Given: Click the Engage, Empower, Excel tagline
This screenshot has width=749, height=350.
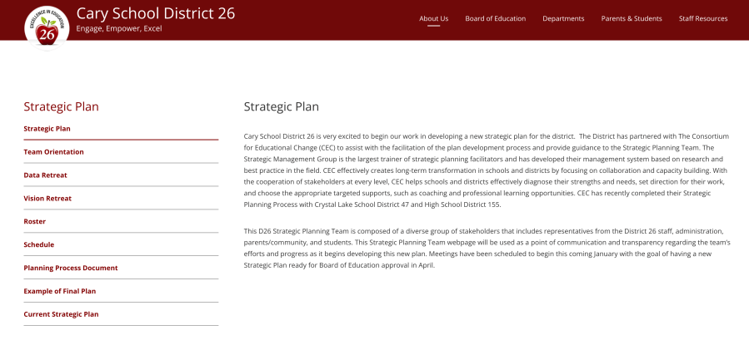Looking at the screenshot, I should pos(118,29).
